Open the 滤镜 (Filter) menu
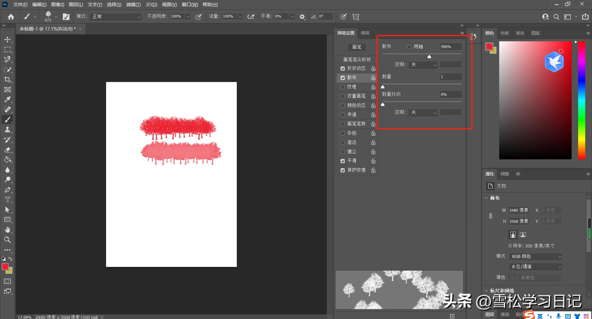The image size is (592, 319). 133,5
